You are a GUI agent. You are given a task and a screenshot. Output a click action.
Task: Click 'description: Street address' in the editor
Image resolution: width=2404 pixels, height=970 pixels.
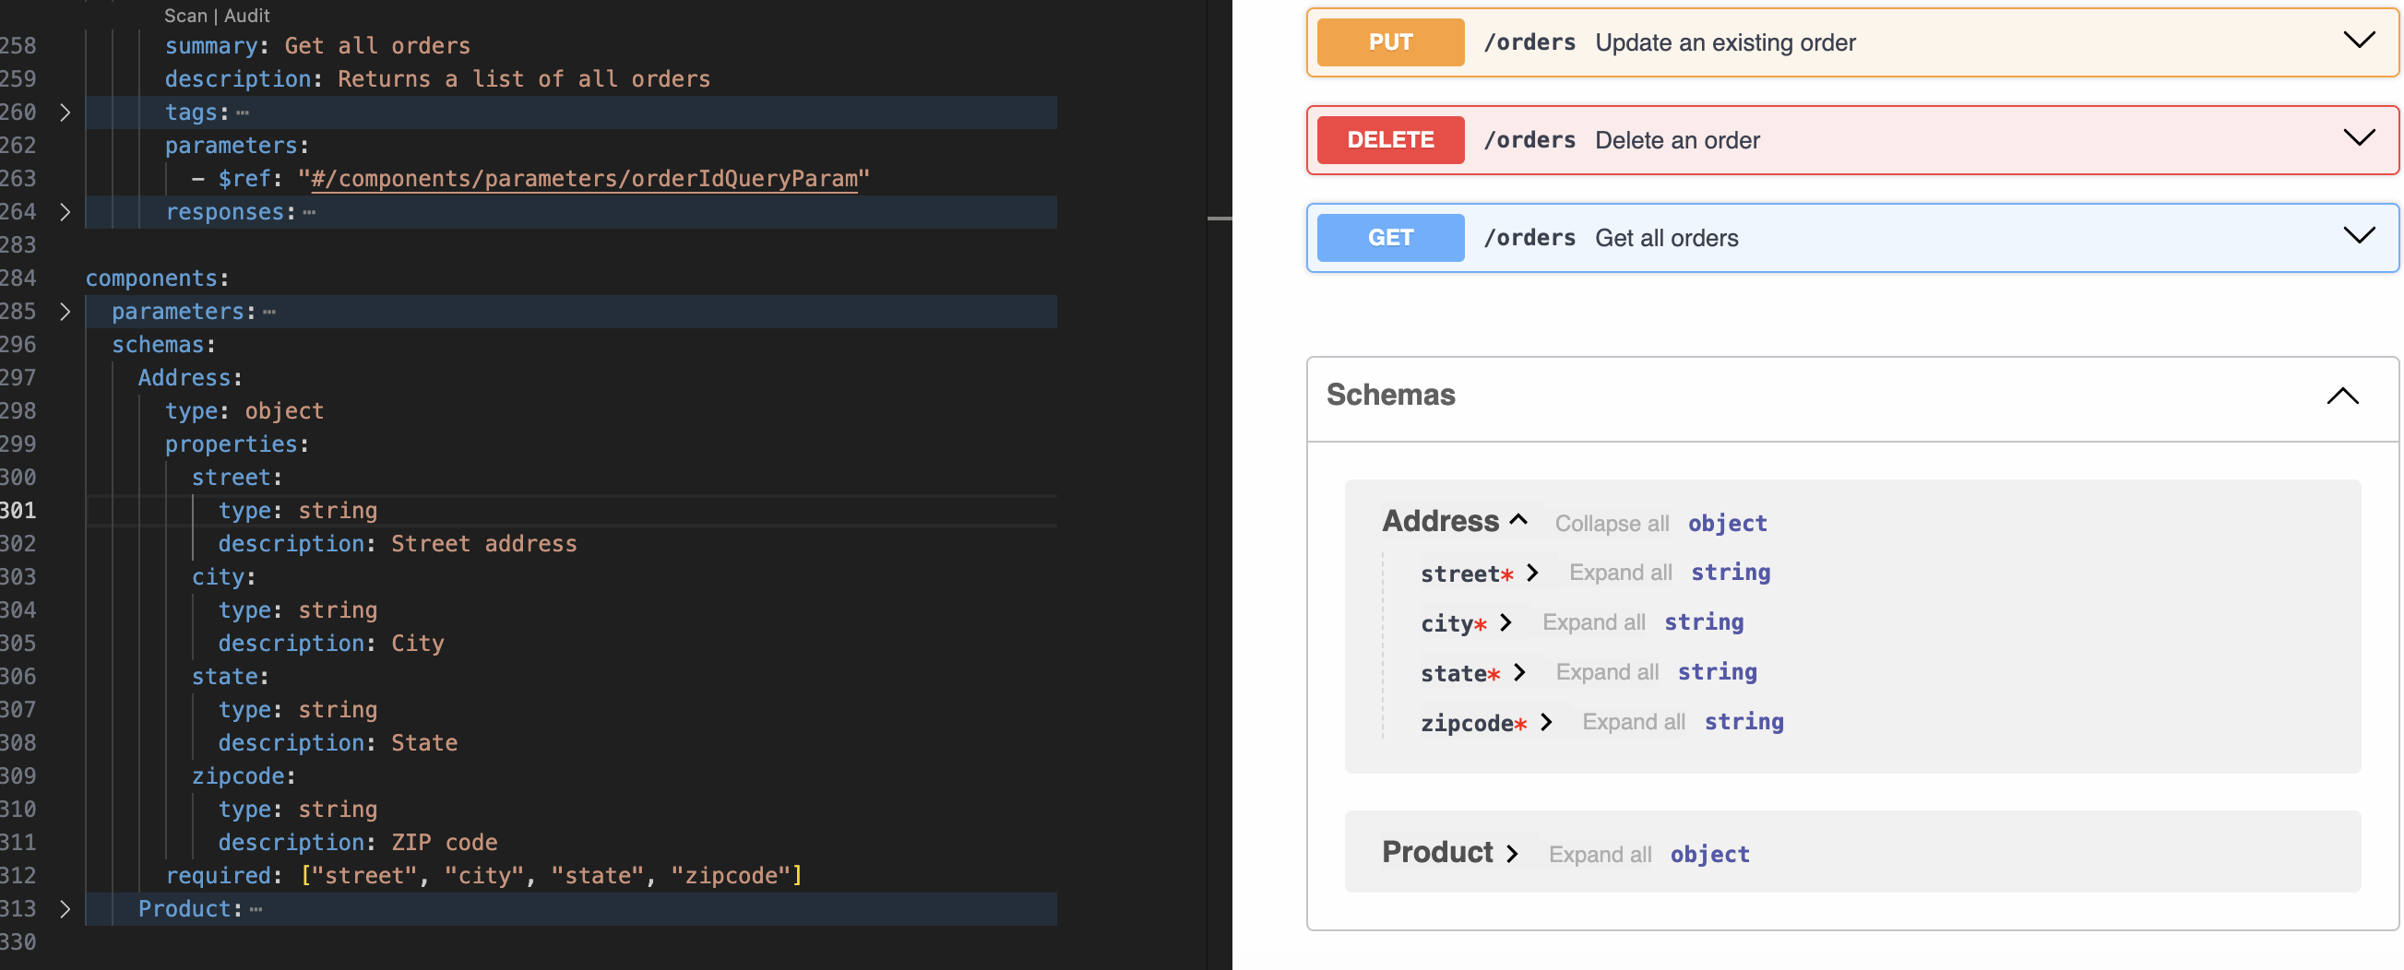coord(398,544)
